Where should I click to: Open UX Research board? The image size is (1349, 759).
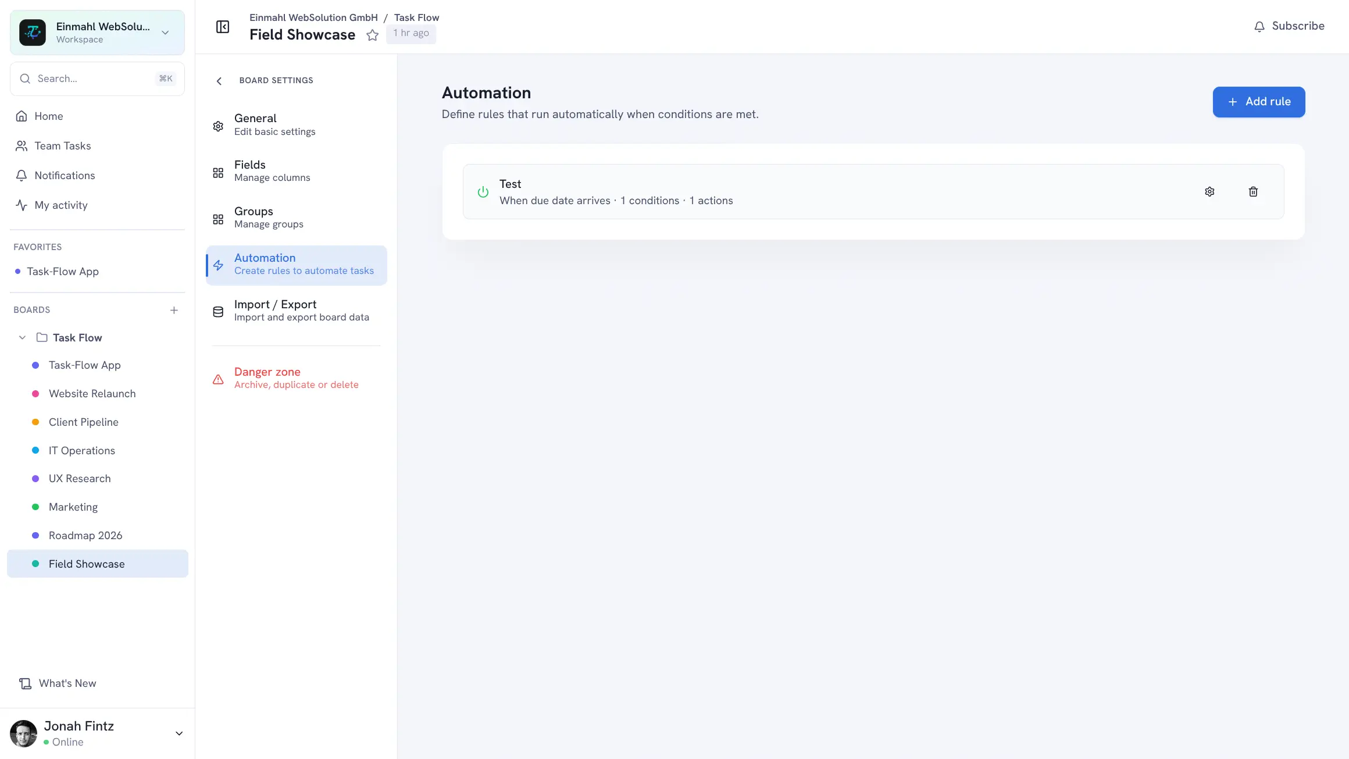tap(98, 479)
